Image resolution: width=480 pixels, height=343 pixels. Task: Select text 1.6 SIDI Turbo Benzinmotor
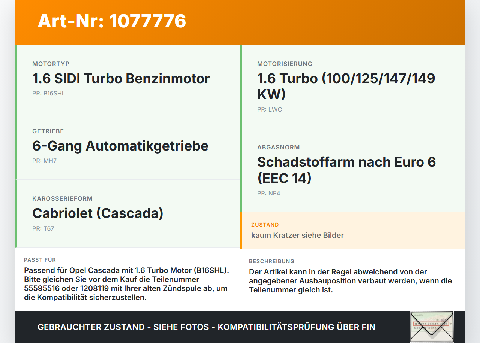(x=121, y=79)
